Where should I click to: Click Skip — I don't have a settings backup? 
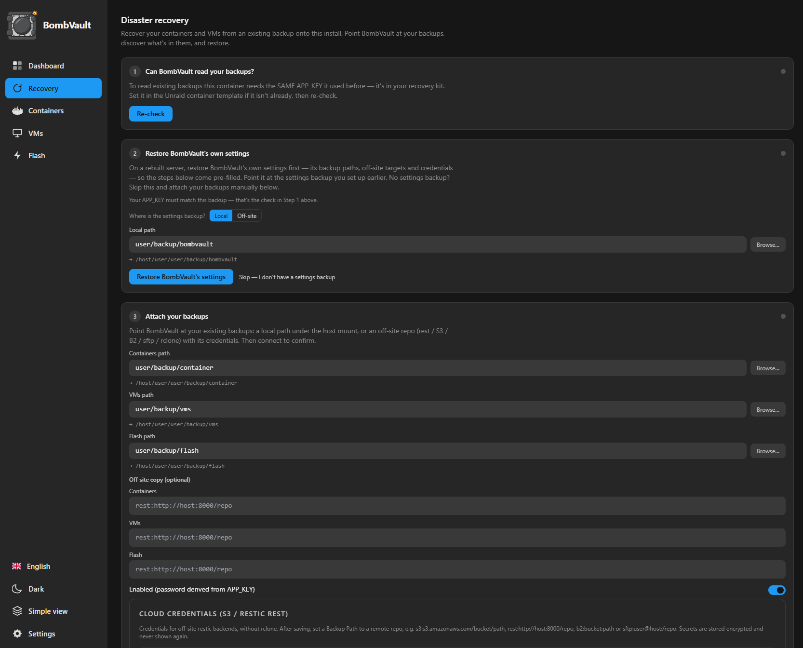(287, 277)
